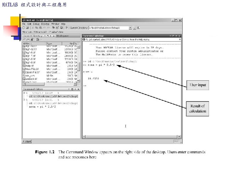Go up one directory level in main toolbar
Viewport: 234px width, 175px height.
point(138,28)
